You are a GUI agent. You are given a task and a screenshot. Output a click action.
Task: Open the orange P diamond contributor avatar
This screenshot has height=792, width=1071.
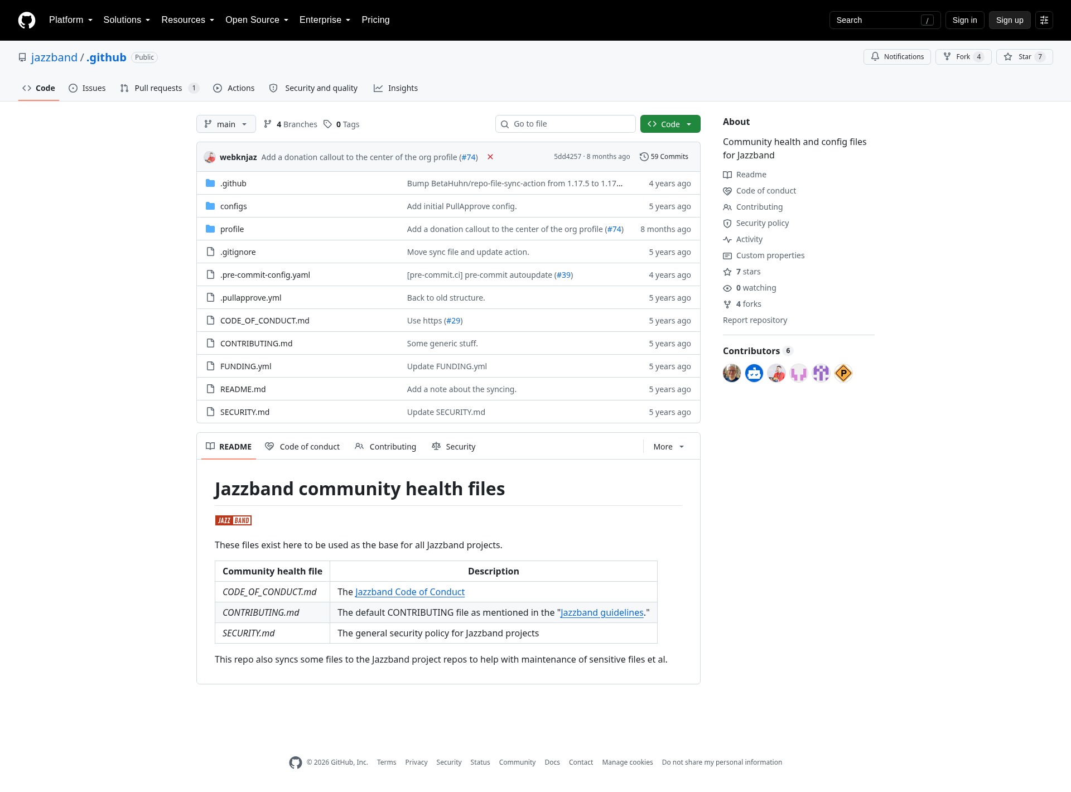(843, 373)
